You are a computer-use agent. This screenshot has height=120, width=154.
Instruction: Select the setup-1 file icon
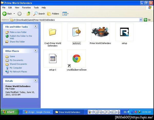53,58
